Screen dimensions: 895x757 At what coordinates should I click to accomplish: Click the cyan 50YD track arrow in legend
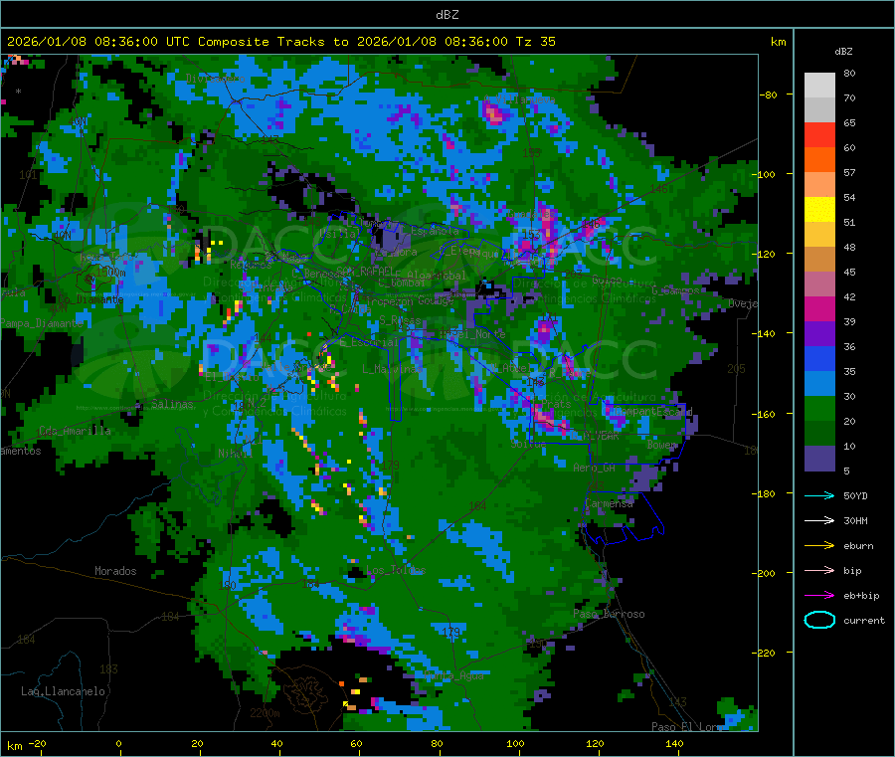click(x=819, y=495)
